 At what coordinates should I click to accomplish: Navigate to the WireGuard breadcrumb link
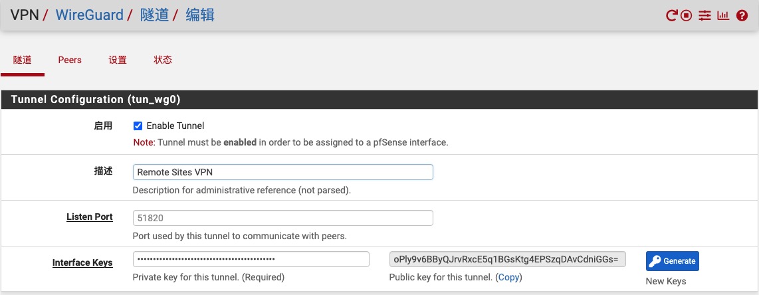(x=90, y=15)
